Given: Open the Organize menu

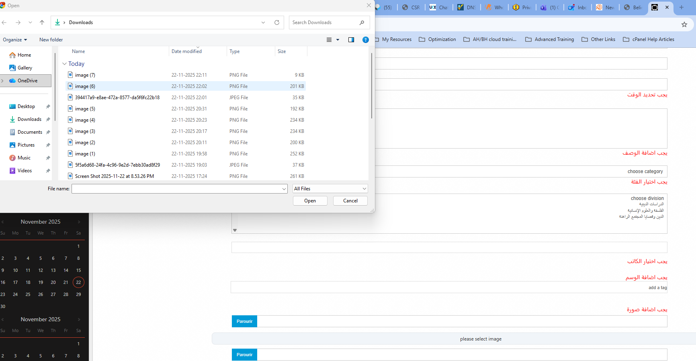Looking at the screenshot, I should [x=15, y=40].
